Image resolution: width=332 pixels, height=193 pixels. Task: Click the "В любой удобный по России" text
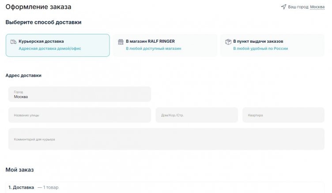click(x=260, y=49)
